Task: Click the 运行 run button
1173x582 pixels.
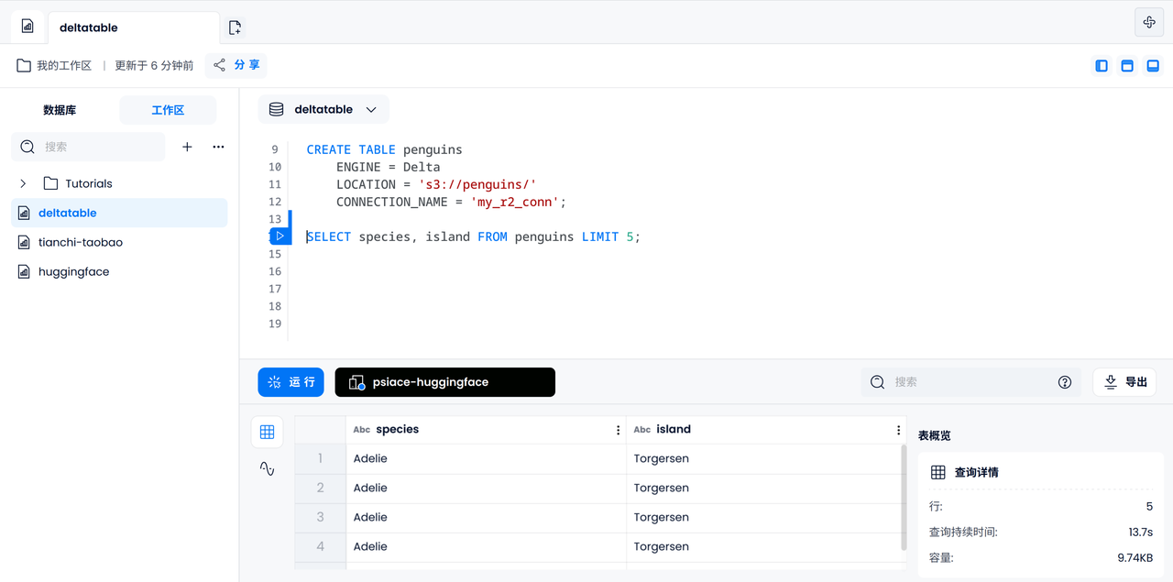Action: [291, 382]
